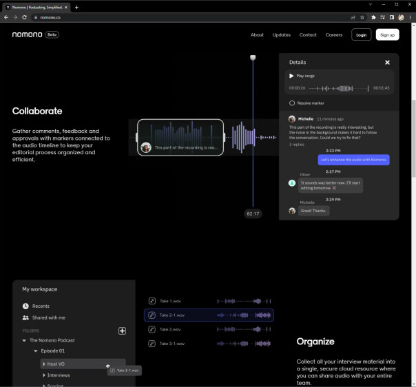Click the Sign up button
Viewport: 416px width, 387px height.
387,34
